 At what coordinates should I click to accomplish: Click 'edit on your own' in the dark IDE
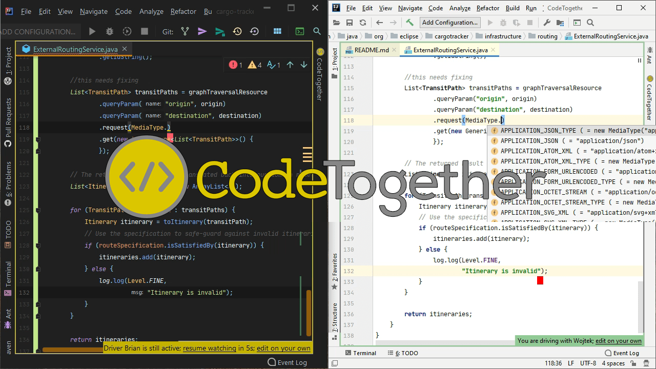[x=283, y=348]
